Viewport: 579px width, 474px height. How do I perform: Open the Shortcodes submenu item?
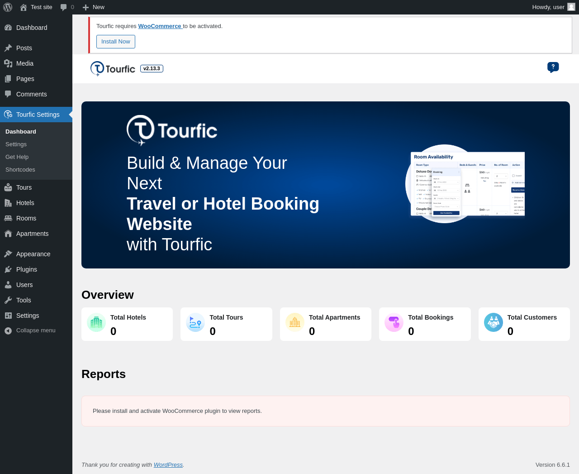click(x=20, y=169)
